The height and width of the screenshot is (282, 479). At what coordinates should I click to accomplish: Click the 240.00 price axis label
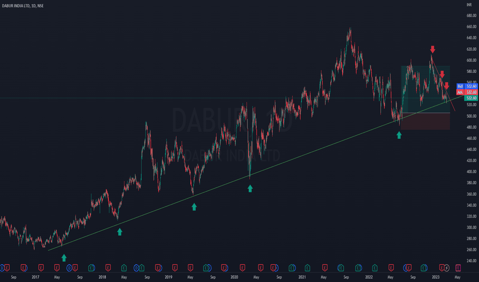coord(471,261)
